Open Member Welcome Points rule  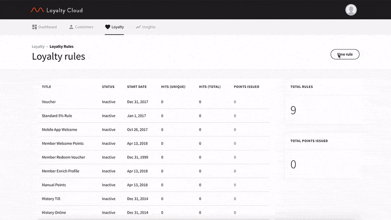pyautogui.click(x=153, y=143)
